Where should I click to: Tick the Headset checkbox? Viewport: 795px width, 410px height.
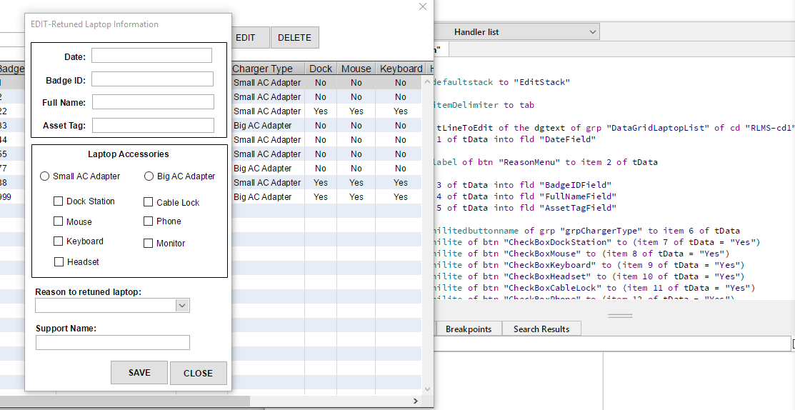pyautogui.click(x=59, y=262)
